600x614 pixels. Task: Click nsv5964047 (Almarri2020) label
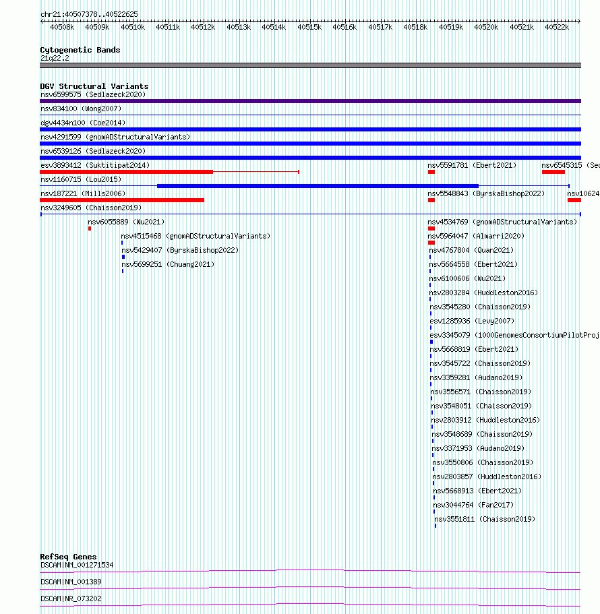coord(476,236)
